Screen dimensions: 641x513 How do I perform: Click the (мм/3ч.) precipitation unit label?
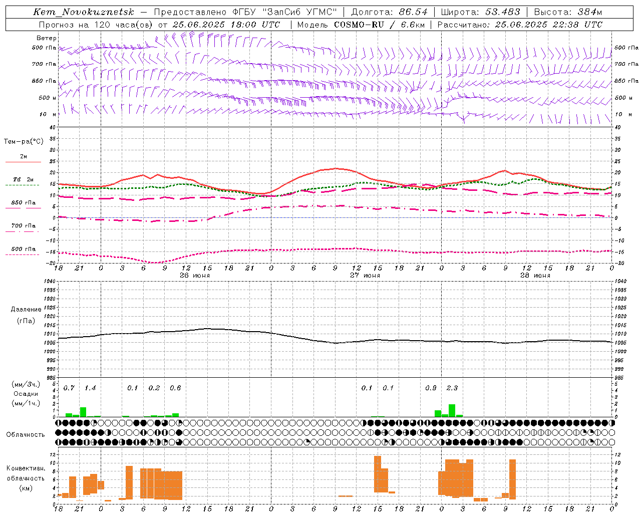pos(26,385)
